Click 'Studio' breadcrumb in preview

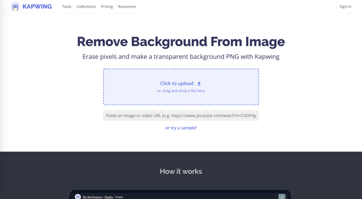coord(109,197)
